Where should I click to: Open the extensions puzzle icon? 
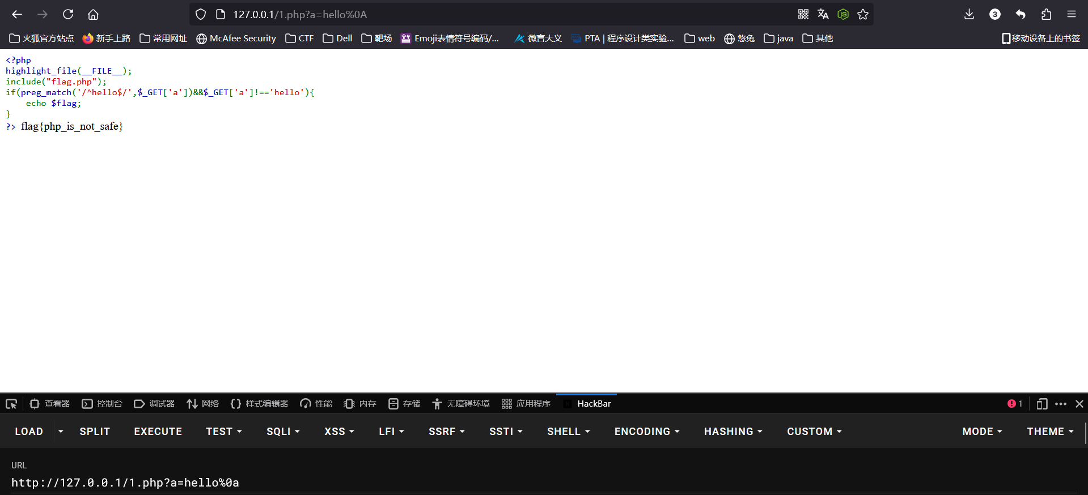1046,14
